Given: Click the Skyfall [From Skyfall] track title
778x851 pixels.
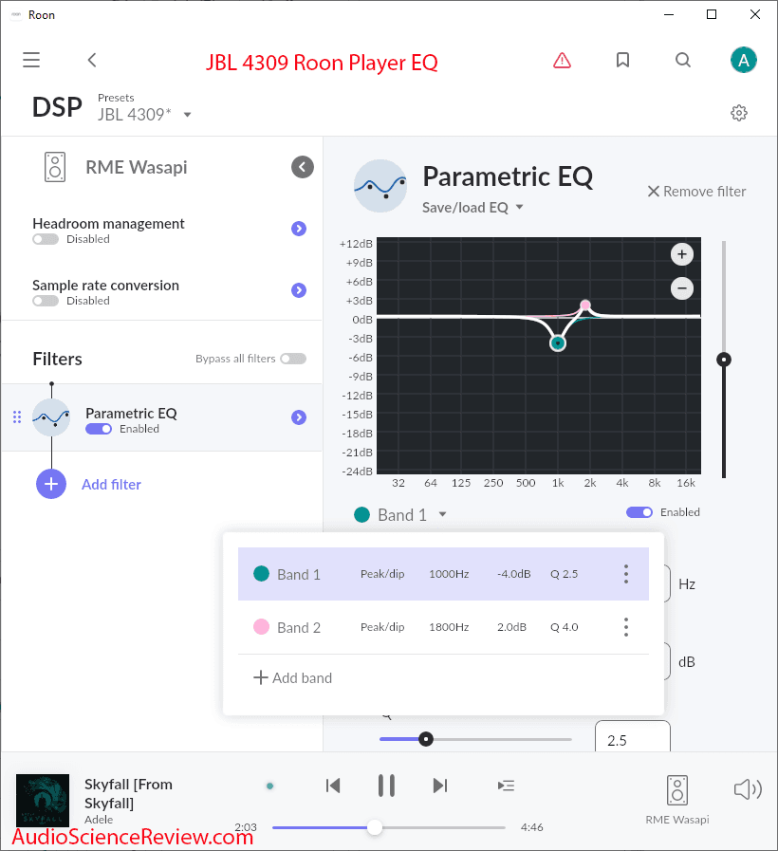Looking at the screenshot, I should tap(129, 793).
